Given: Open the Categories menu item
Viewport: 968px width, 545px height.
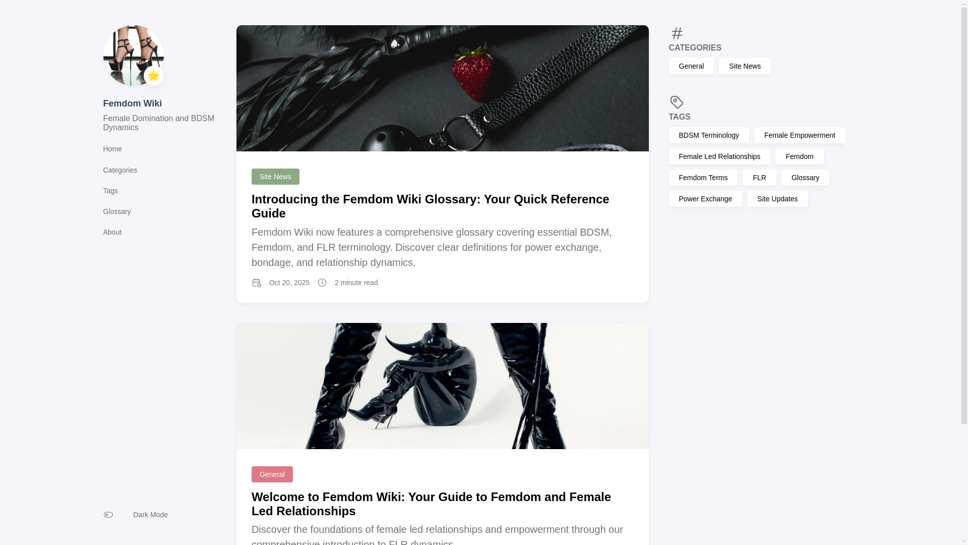Looking at the screenshot, I should (x=120, y=170).
